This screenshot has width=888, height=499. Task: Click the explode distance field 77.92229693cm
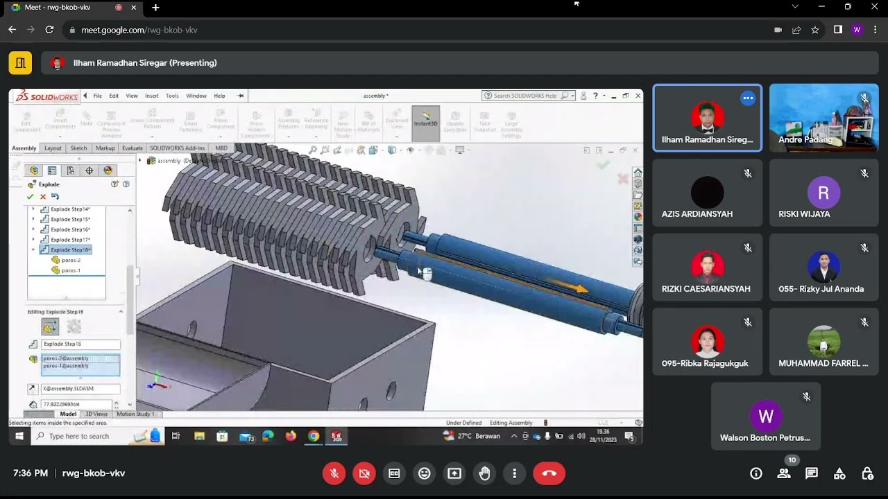[x=76, y=404]
